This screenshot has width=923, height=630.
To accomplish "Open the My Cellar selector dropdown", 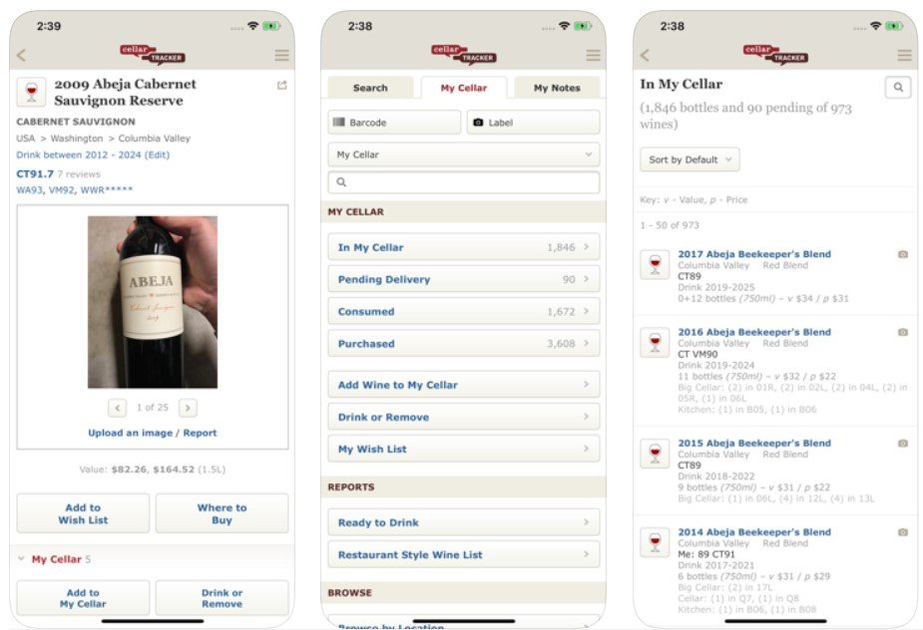I will coord(464,155).
